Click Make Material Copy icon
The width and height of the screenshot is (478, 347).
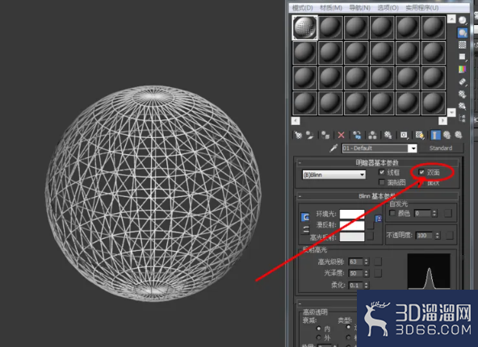pos(357,135)
